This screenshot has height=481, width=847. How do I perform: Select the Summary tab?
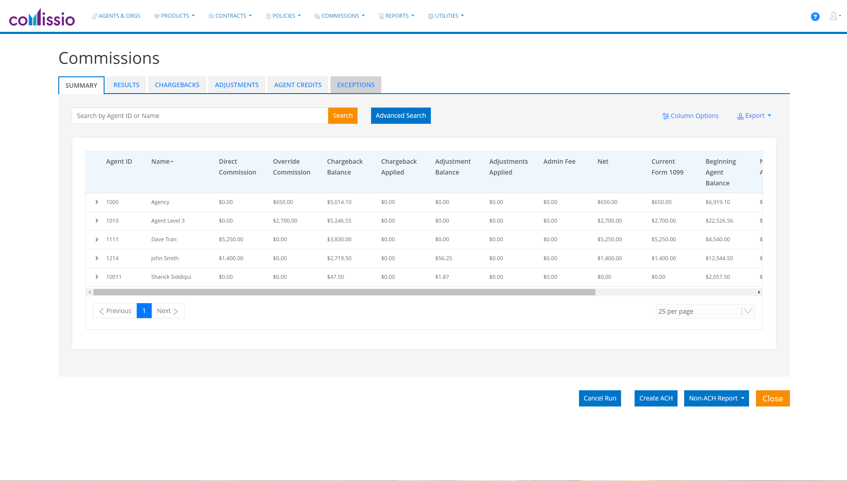(x=81, y=85)
